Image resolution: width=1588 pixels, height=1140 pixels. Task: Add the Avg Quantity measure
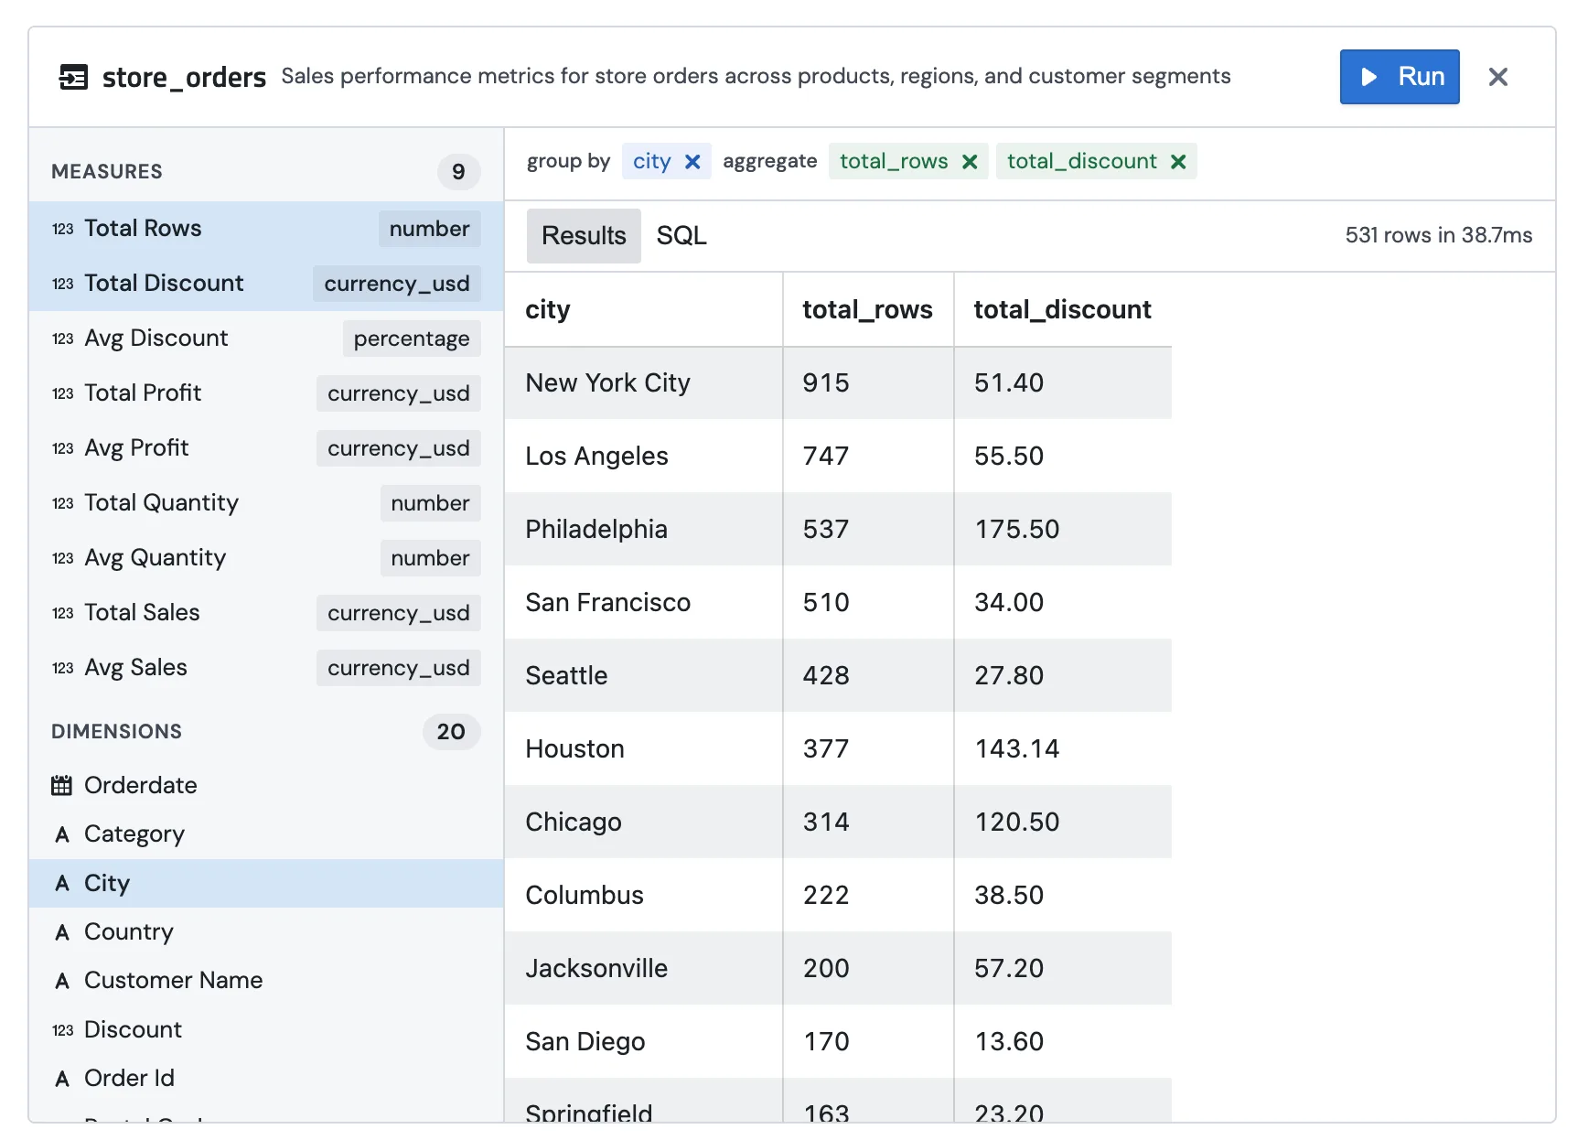point(266,558)
